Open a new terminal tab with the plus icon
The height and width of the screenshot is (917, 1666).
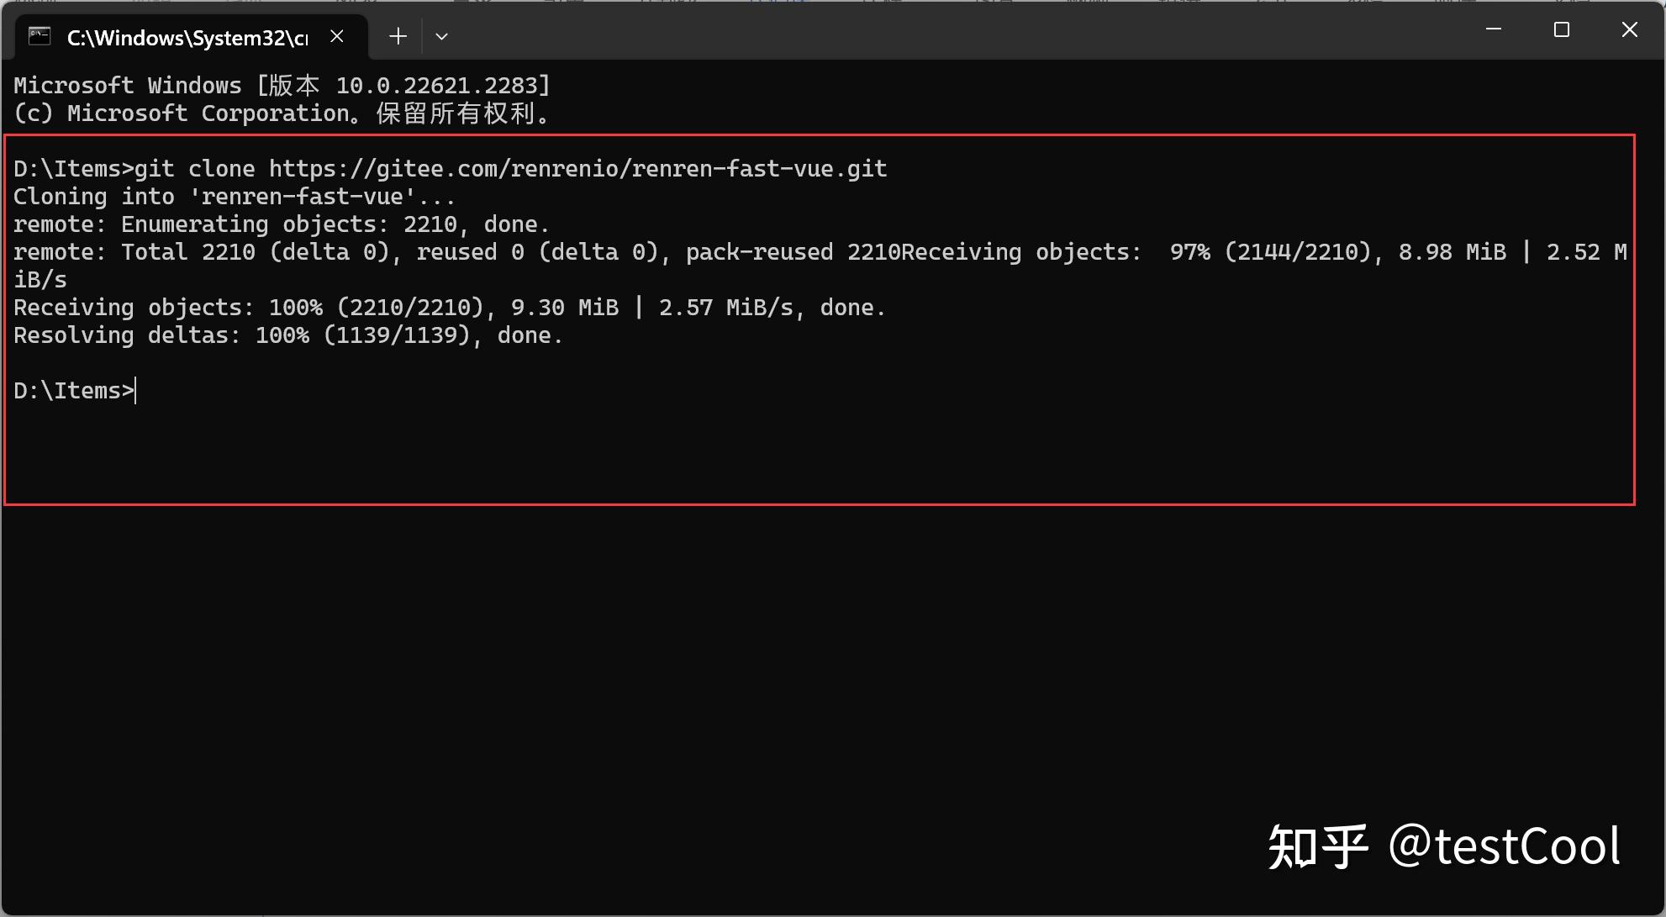[x=397, y=35]
